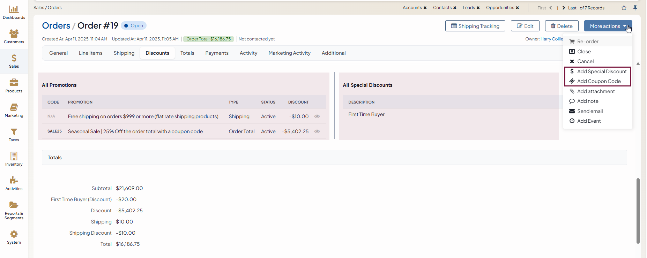Open the Customers section icon

pyautogui.click(x=14, y=34)
